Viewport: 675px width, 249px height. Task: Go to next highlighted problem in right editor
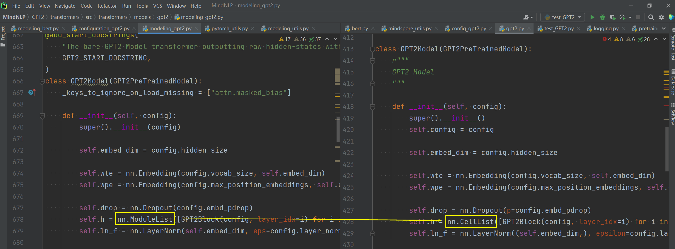(664, 39)
